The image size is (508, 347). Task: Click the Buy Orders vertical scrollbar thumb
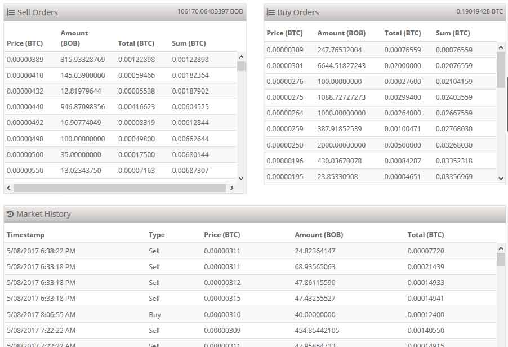coord(501,70)
